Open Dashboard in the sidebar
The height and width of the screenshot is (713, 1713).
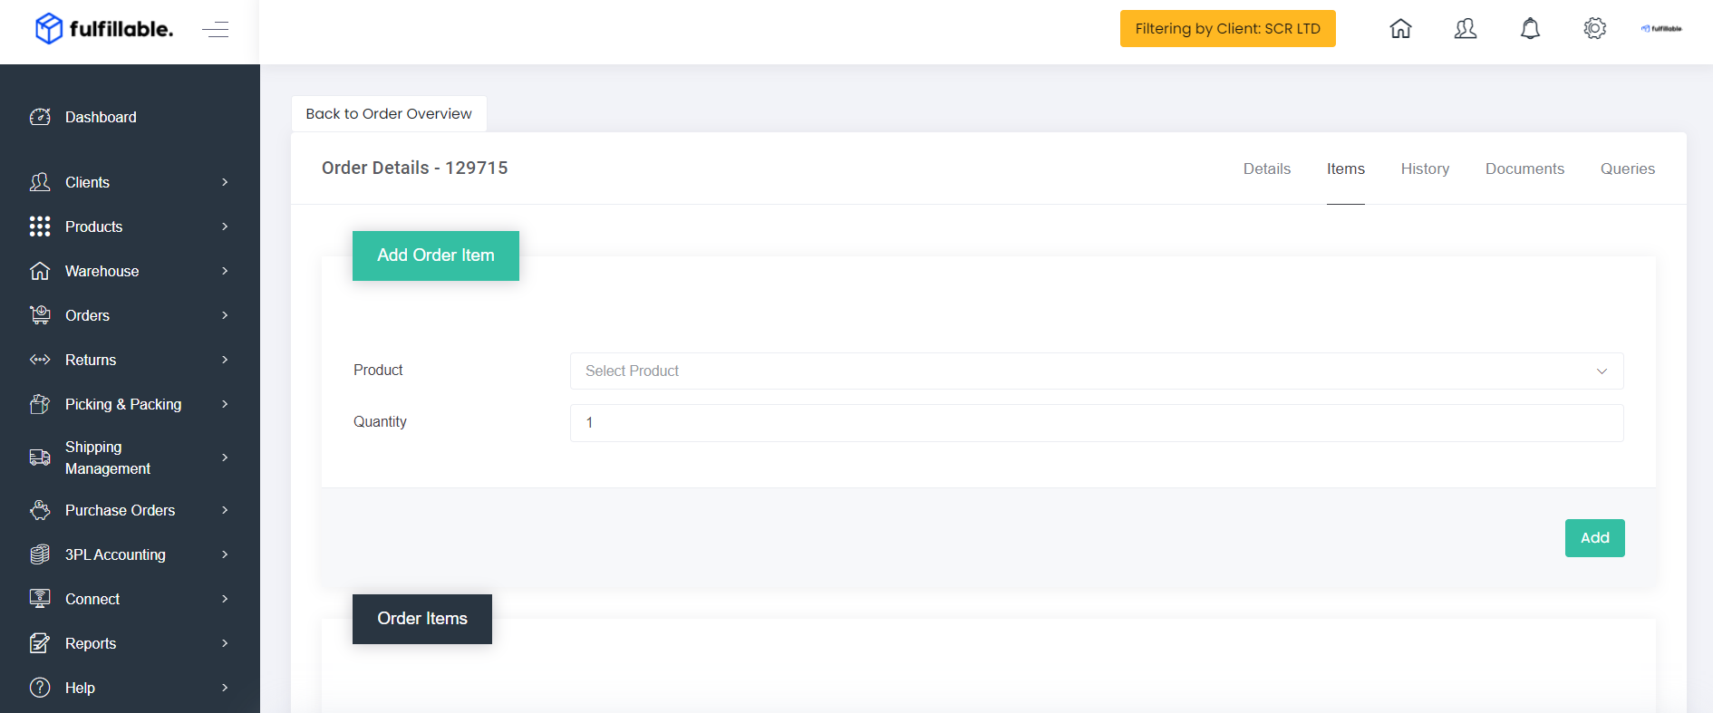coord(101,117)
